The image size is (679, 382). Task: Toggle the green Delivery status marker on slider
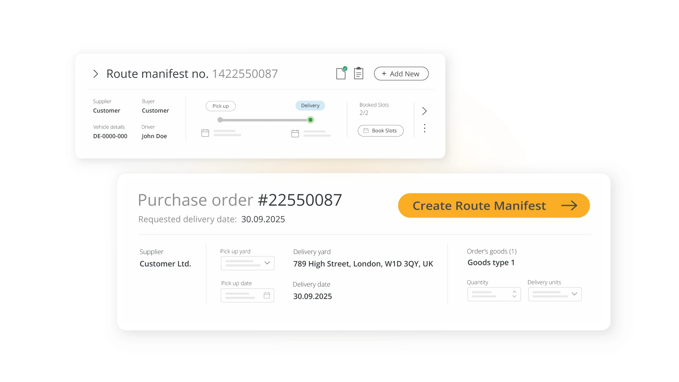pos(310,120)
